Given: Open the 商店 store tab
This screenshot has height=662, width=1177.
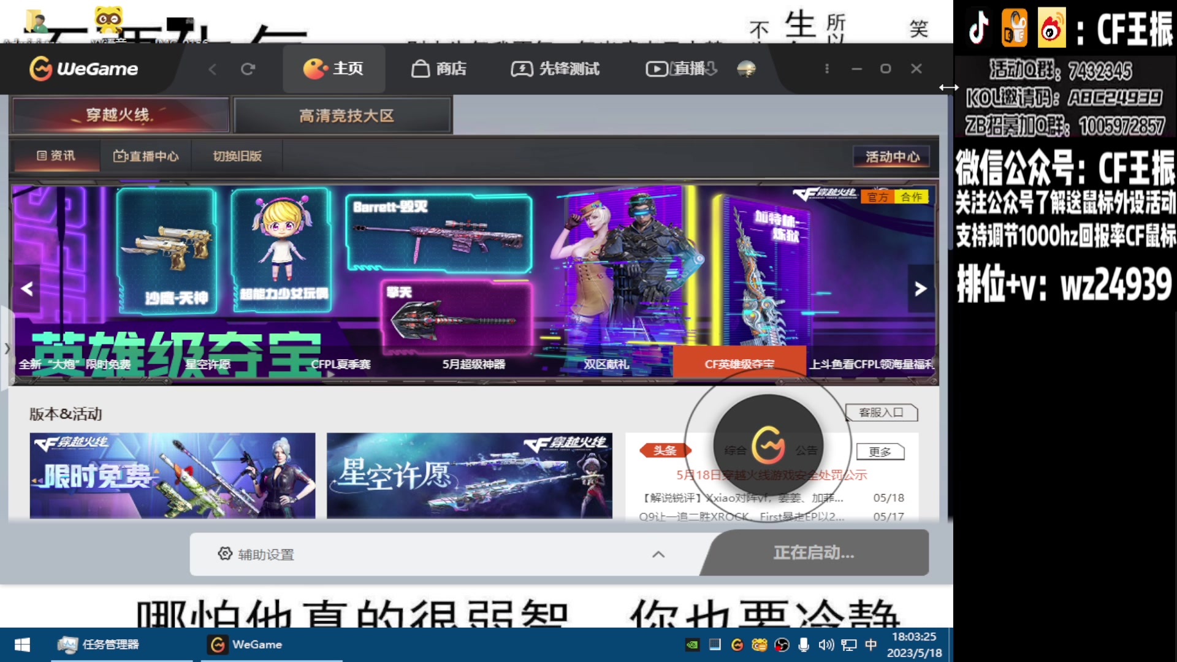Looking at the screenshot, I should [x=438, y=69].
